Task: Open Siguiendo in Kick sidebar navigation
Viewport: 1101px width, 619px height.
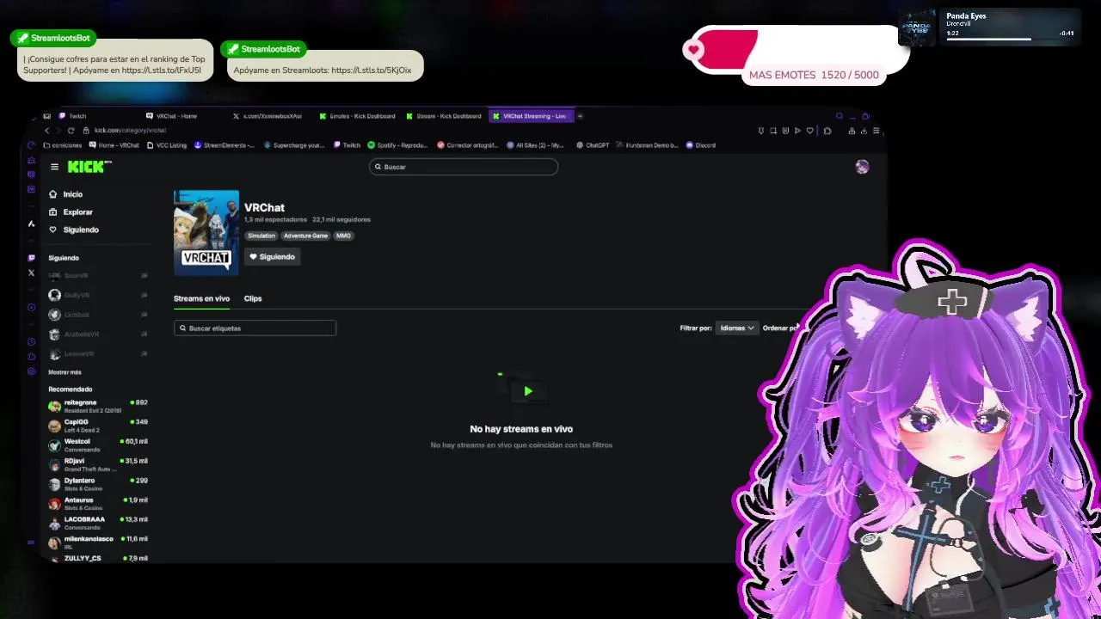Action: (74, 230)
